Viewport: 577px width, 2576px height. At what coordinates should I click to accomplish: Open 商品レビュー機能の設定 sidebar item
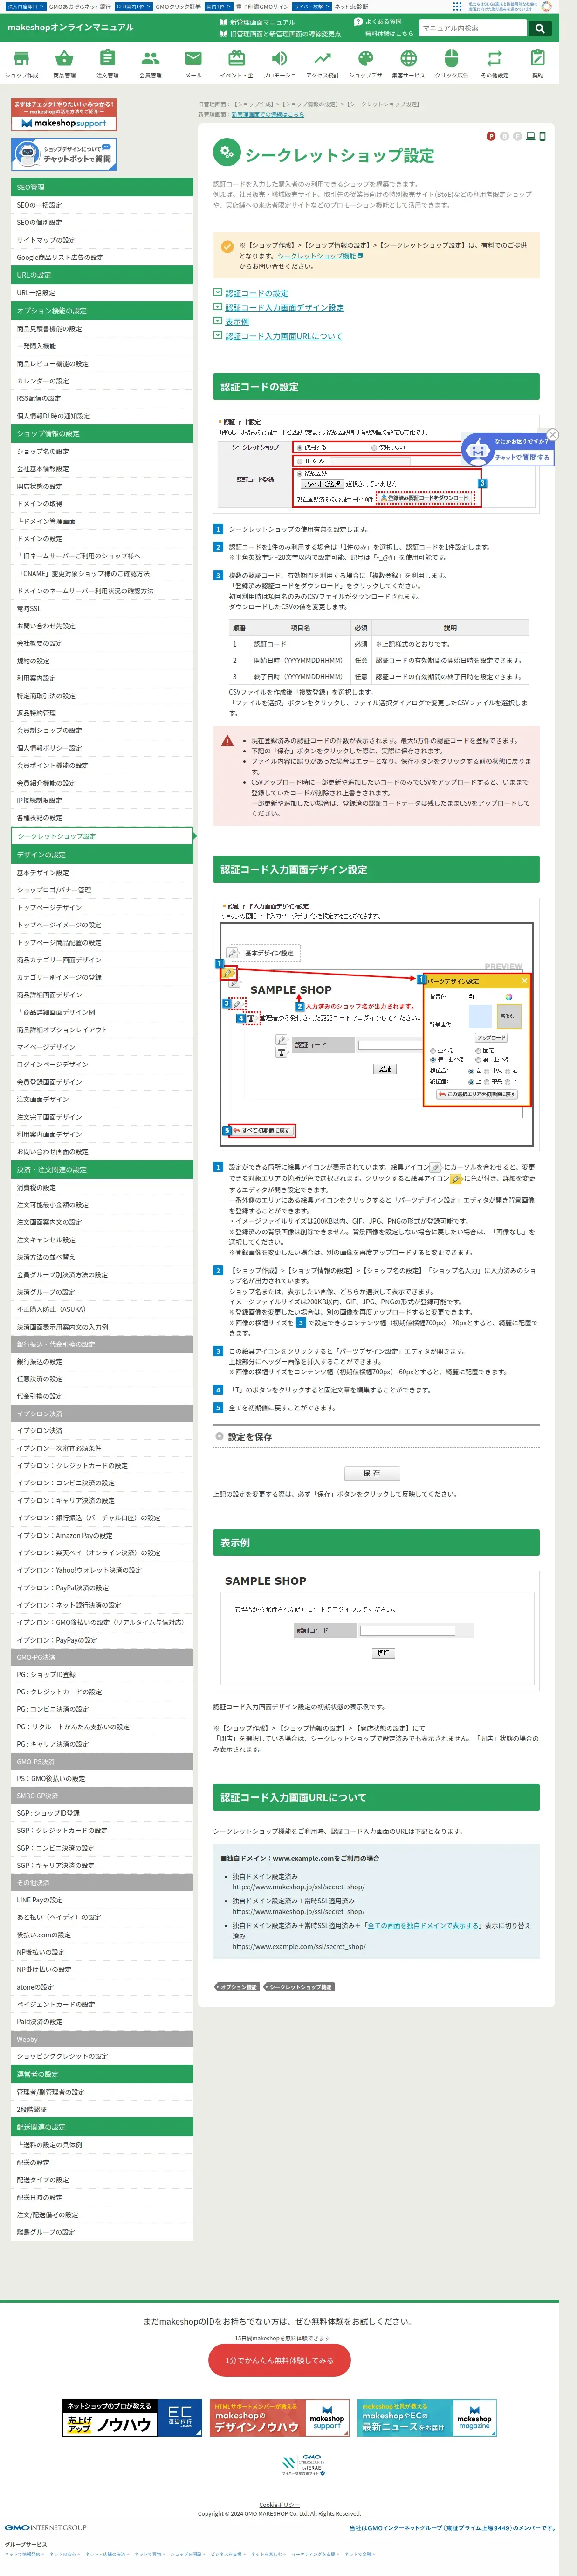tap(102, 364)
